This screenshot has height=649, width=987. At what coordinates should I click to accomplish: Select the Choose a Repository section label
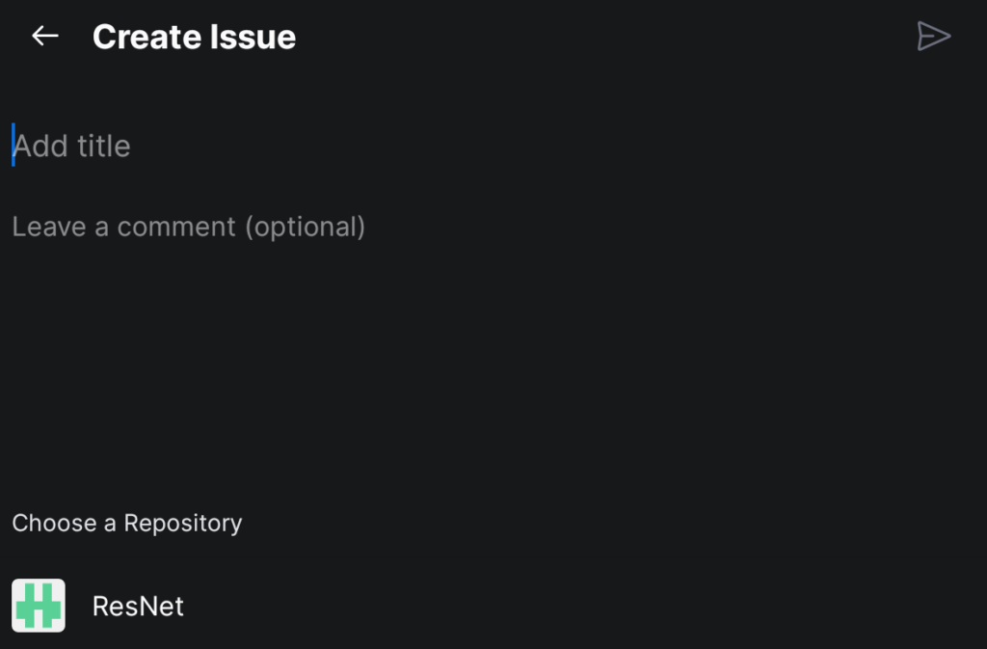(126, 523)
